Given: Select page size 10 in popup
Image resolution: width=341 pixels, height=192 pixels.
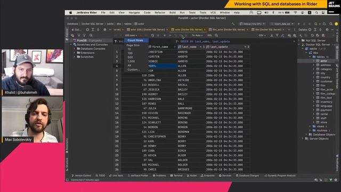Looking at the screenshot, I should pyautogui.click(x=129, y=49).
